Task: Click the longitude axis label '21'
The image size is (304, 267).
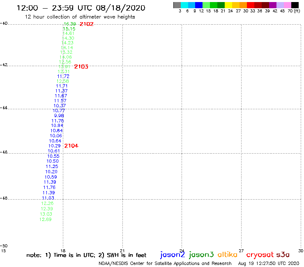Action: coord(122,251)
